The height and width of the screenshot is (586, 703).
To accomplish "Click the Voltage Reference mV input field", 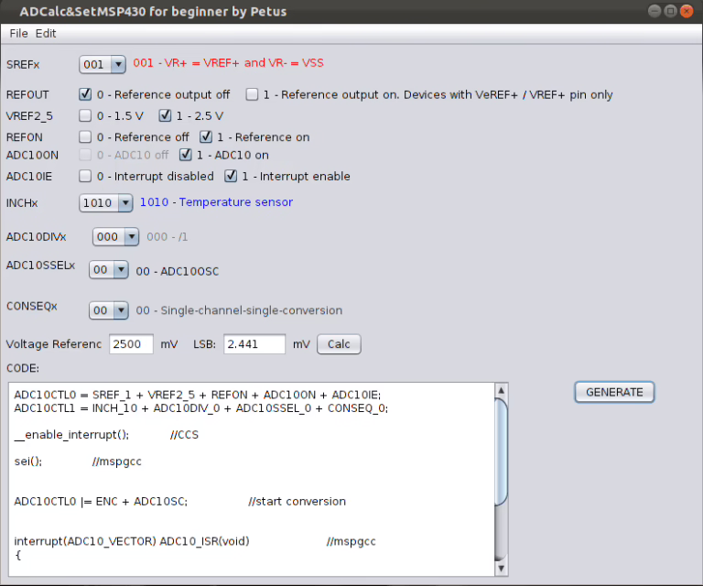I will (131, 344).
